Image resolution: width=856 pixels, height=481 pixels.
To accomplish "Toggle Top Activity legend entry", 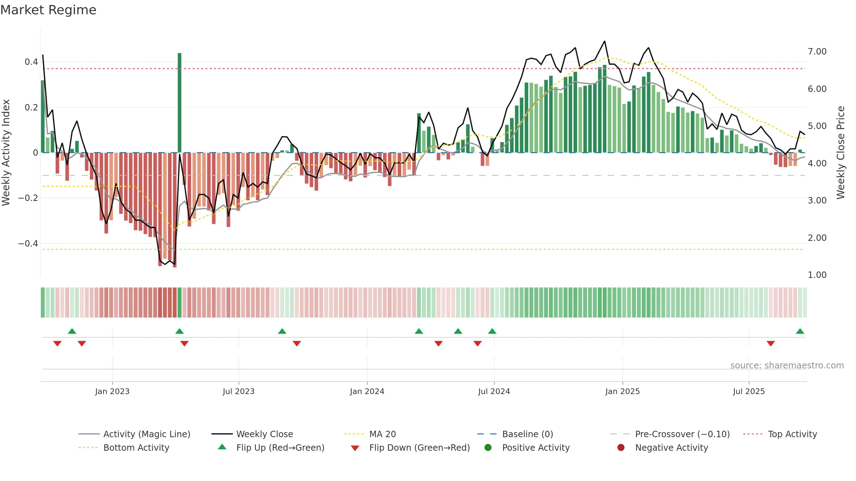I will point(780,434).
